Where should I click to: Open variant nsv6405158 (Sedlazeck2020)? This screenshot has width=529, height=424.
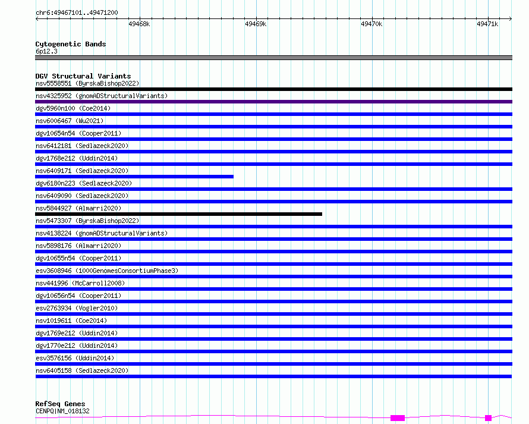(x=82, y=370)
